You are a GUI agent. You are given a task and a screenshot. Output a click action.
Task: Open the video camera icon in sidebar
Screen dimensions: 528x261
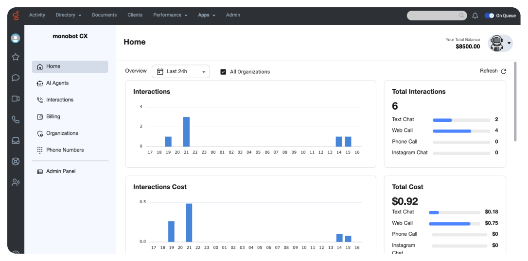point(16,98)
